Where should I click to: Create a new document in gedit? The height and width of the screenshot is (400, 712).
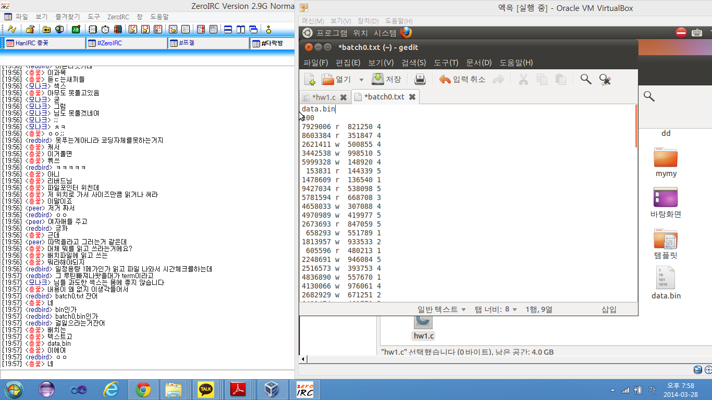coord(310,79)
